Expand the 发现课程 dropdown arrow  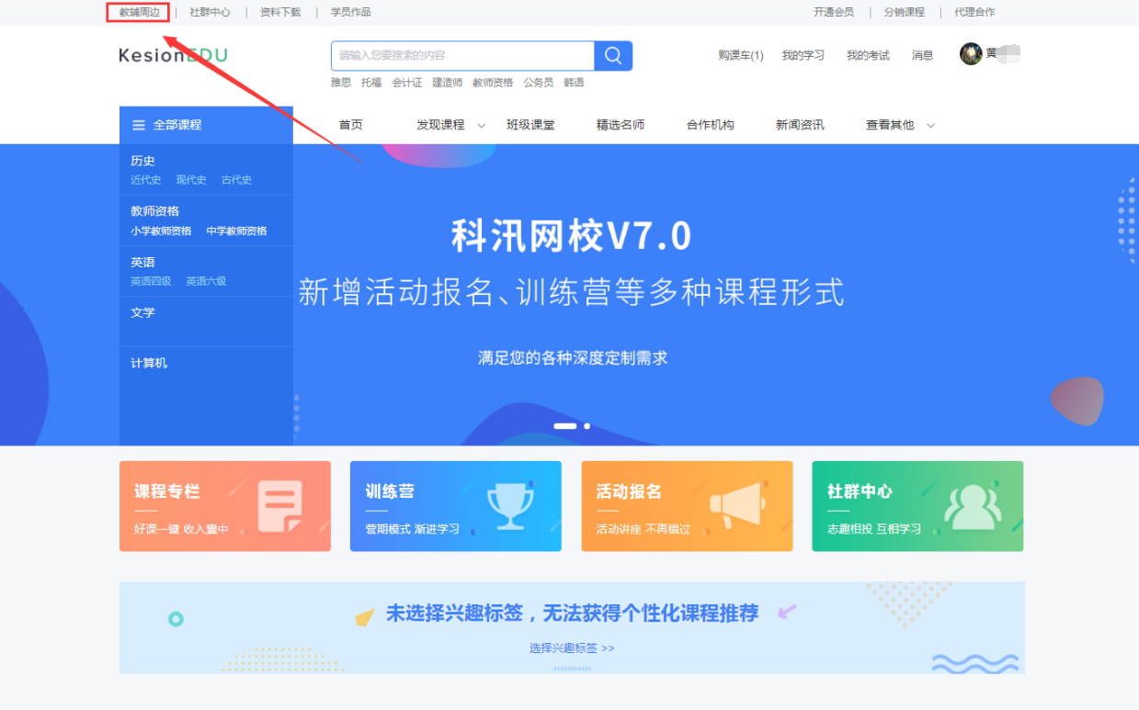pos(481,126)
